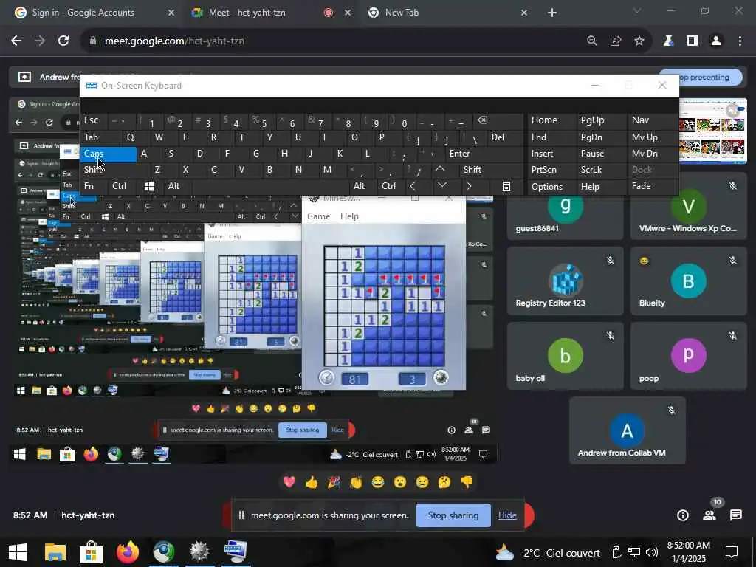Open Firefox from the taskbar

[x=127, y=552]
